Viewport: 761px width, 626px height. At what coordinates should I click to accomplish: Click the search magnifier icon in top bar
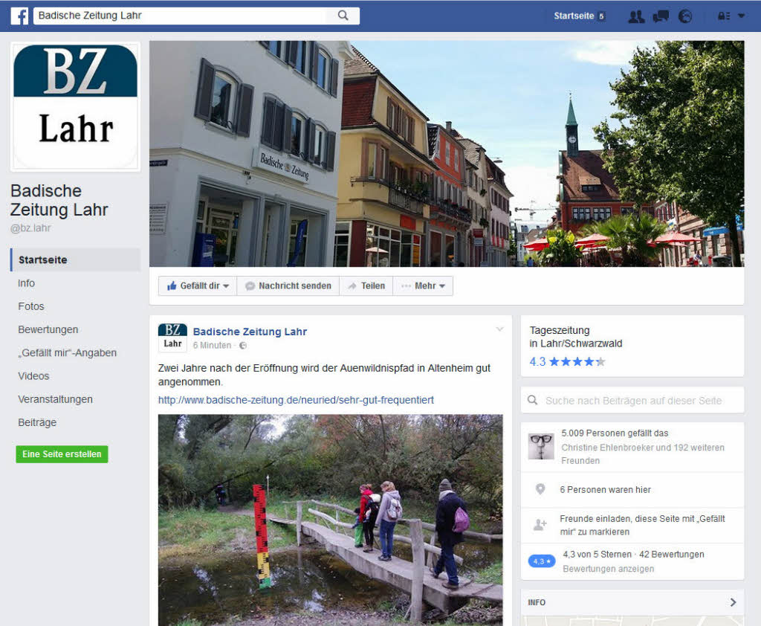pos(343,16)
